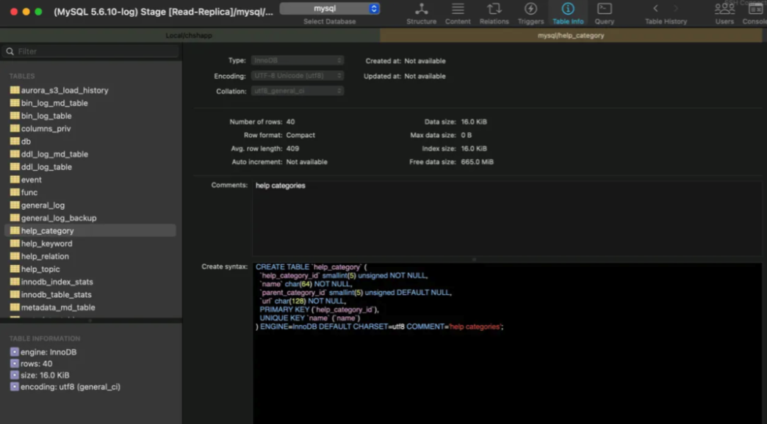Select the bin_log_table table row
This screenshot has height=424, width=767.
tap(90, 116)
